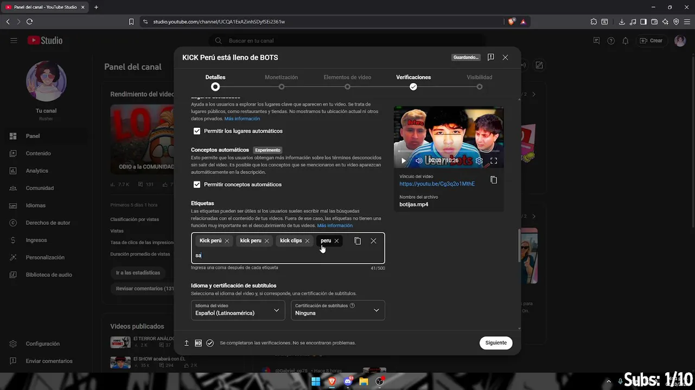Click the Crear button
This screenshot has width=695, height=390.
click(x=651, y=41)
